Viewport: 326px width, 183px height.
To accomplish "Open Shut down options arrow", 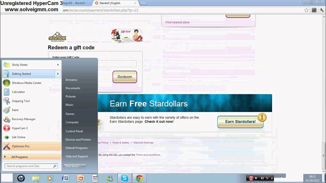I will pos(83,166).
